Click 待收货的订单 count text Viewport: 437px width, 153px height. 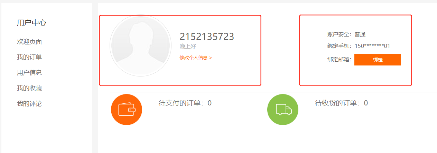341,103
